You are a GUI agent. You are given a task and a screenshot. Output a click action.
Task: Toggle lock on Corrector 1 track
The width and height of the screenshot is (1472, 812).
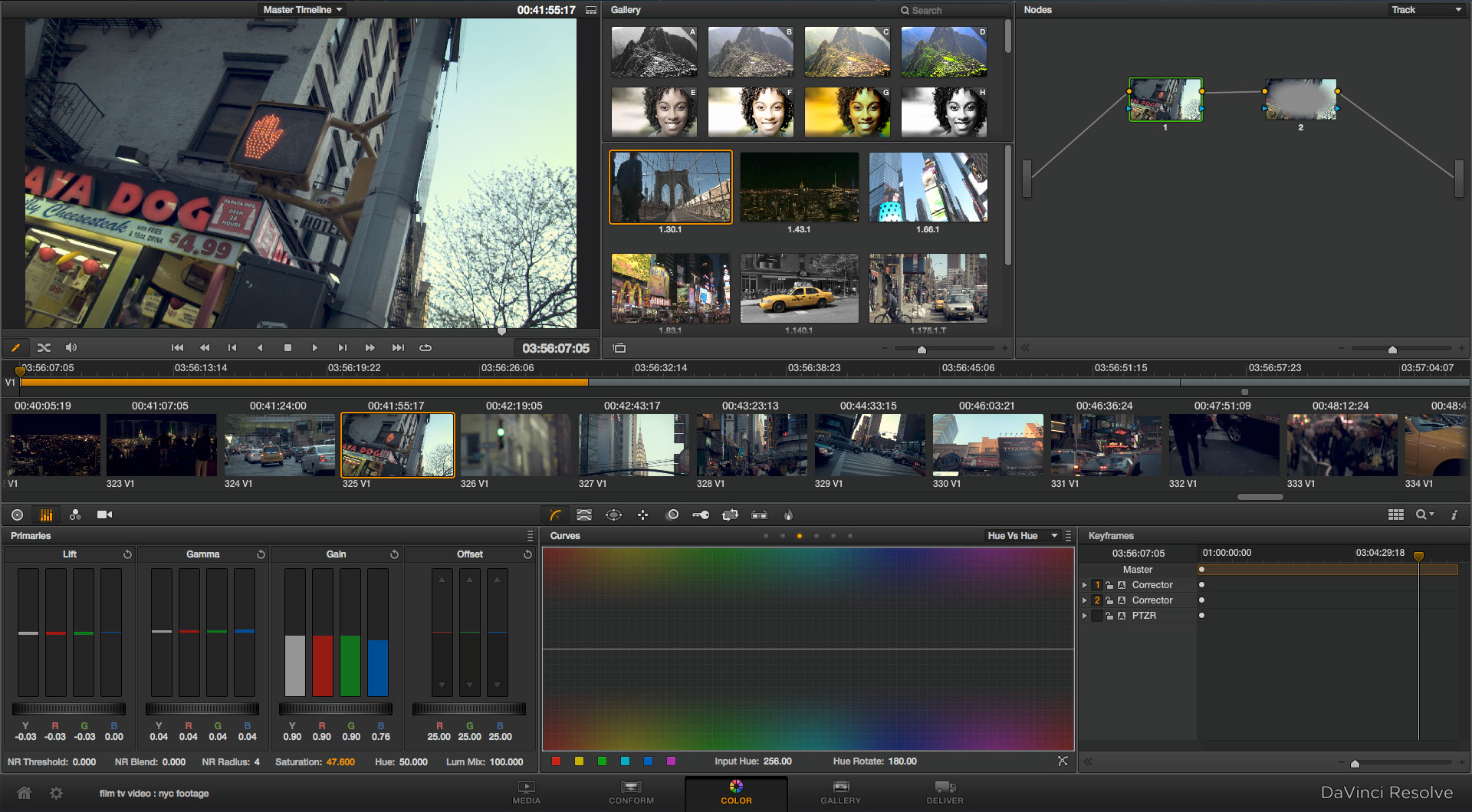pos(1109,585)
